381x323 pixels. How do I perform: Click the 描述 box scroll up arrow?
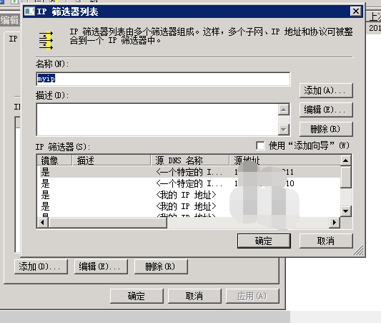pos(283,110)
